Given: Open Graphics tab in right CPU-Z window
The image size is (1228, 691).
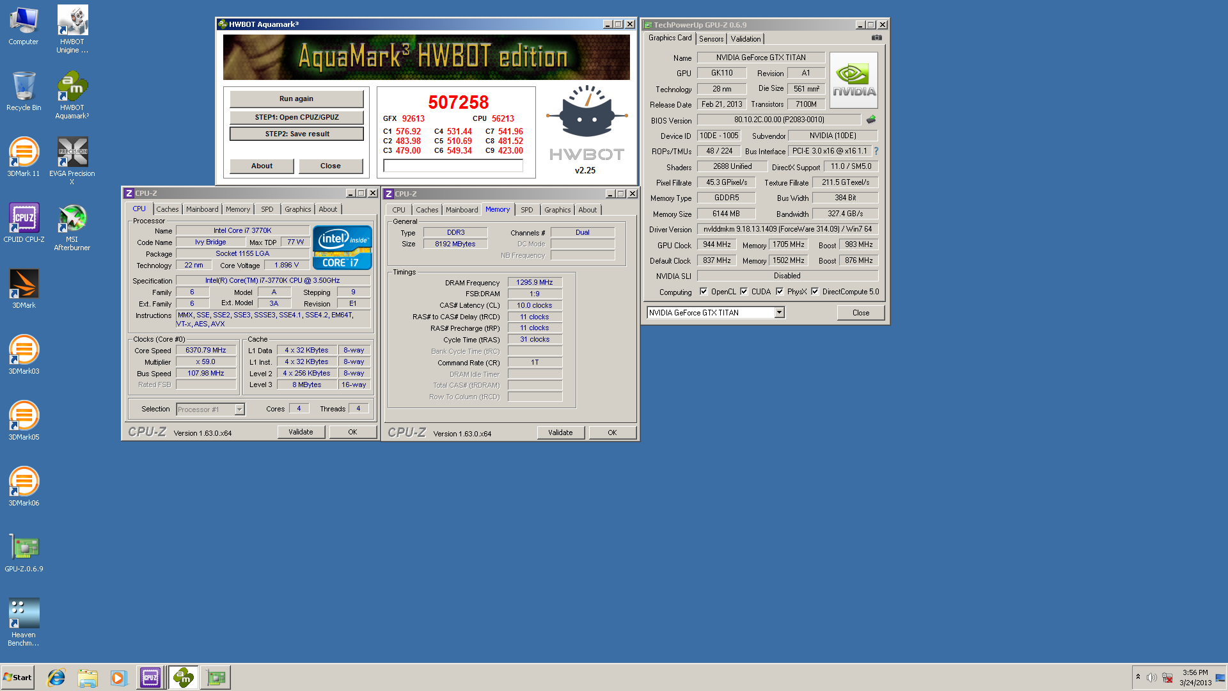Looking at the screenshot, I should [x=558, y=210].
